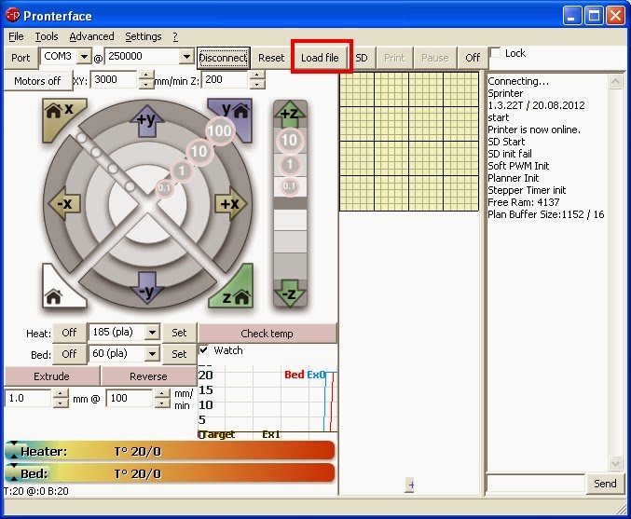Click the Extrude button
Viewport: 631px width, 519px height.
click(x=51, y=376)
